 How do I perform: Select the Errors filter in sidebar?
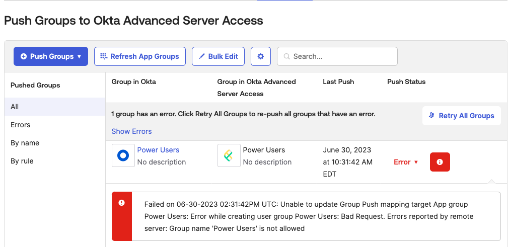tap(21, 125)
